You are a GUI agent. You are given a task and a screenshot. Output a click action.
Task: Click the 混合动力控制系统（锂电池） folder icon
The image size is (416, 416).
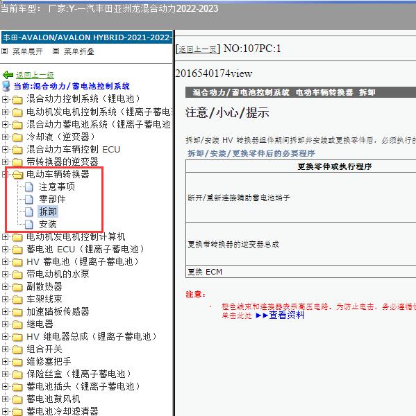tap(17, 100)
